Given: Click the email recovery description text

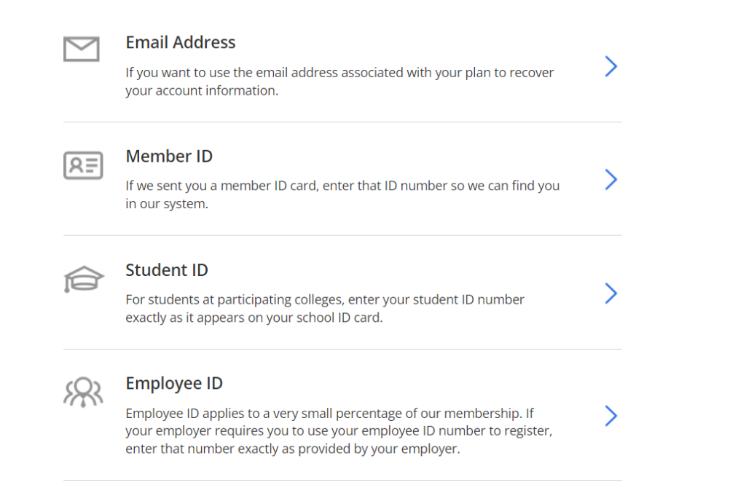Looking at the screenshot, I should point(339,81).
